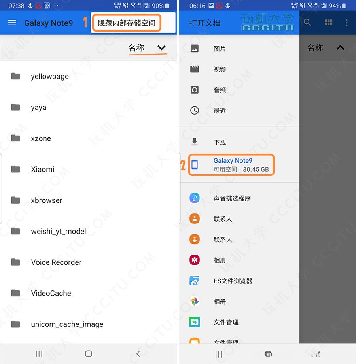This screenshot has width=356, height=364.
Task: Open the 视频 category icon
Action: tap(195, 69)
